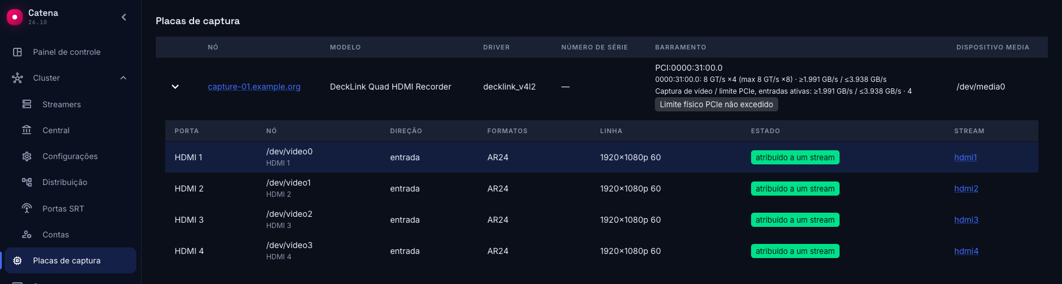Click the 'HDMI 4' port cell
1062x284 pixels.
pyautogui.click(x=189, y=251)
